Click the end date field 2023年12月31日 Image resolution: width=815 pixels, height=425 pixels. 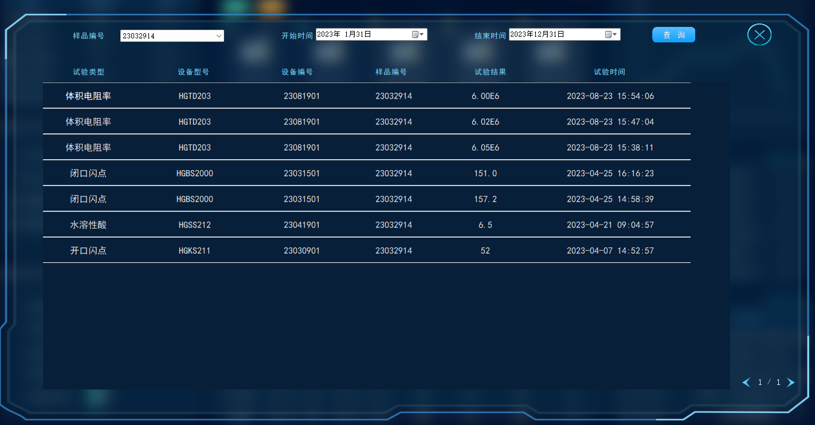click(x=554, y=34)
